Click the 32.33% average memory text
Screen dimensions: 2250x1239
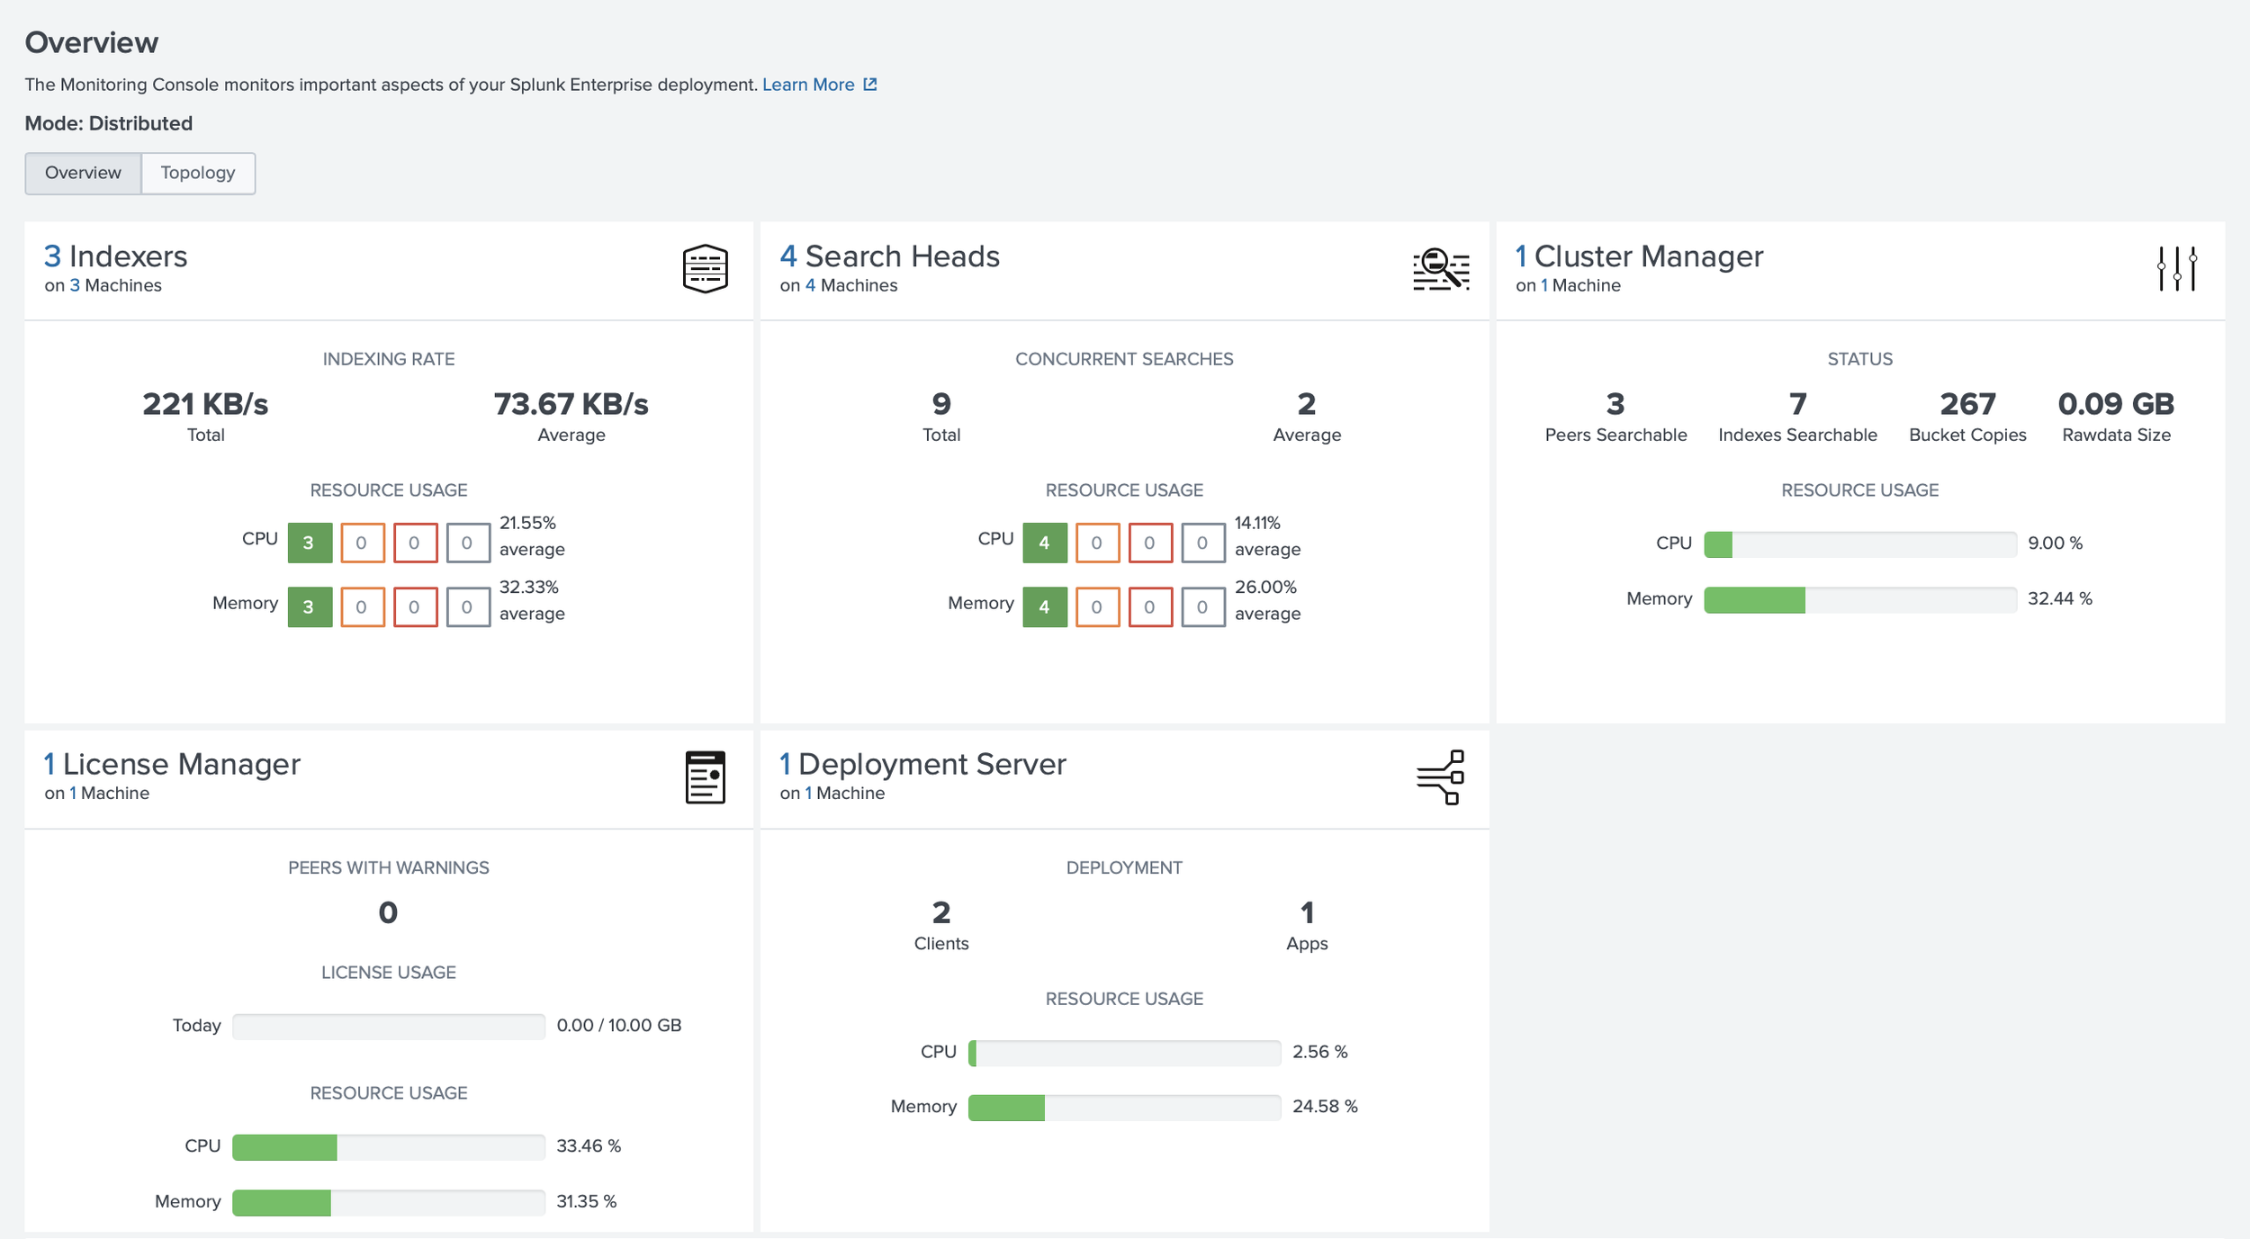(x=532, y=600)
